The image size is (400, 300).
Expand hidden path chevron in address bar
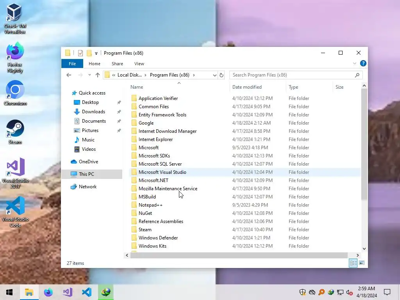pos(114,75)
